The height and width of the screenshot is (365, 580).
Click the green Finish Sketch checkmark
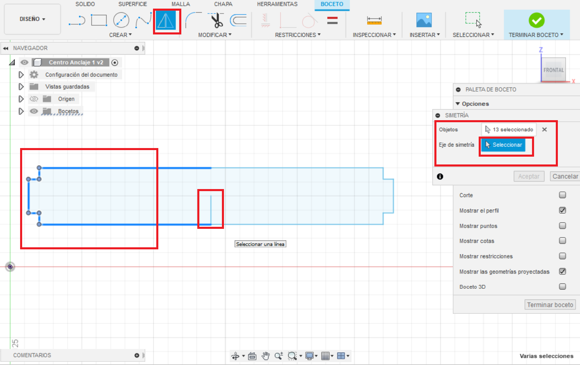536,20
